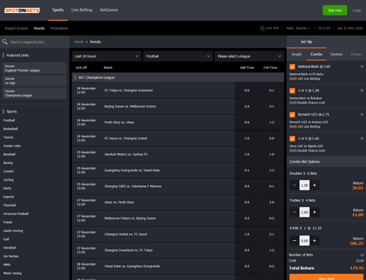Open the Live Betting tab

[x=82, y=10]
